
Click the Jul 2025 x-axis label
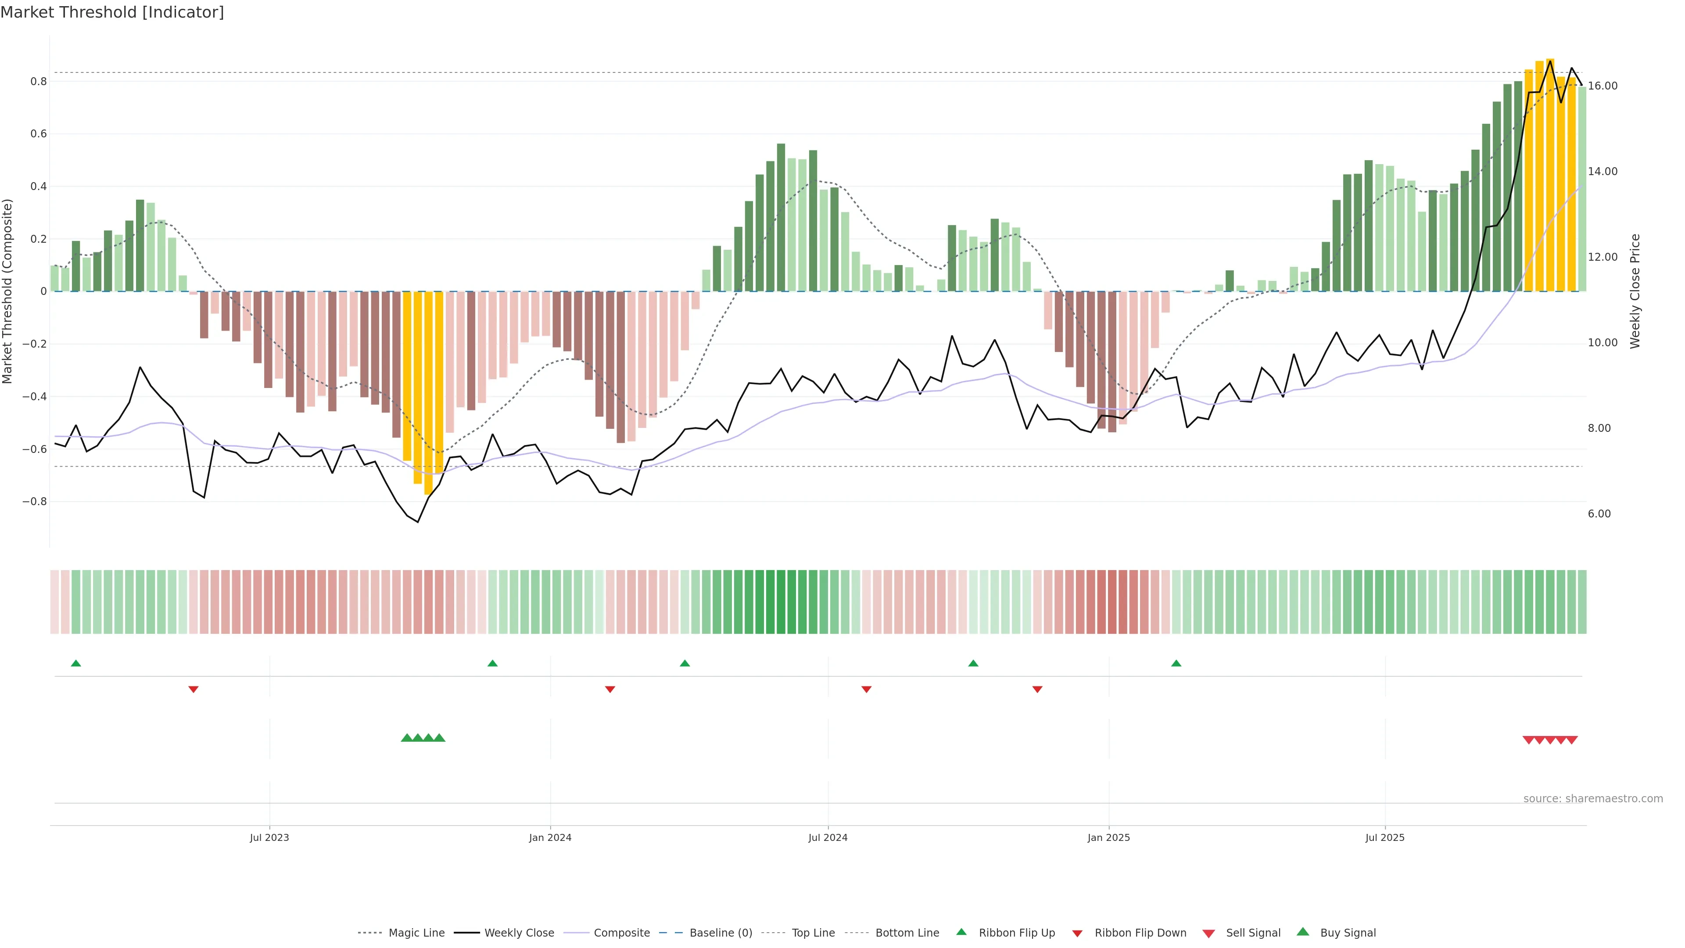(x=1385, y=837)
